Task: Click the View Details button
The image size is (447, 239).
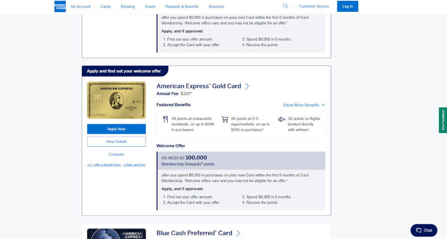Action: pyautogui.click(x=116, y=142)
